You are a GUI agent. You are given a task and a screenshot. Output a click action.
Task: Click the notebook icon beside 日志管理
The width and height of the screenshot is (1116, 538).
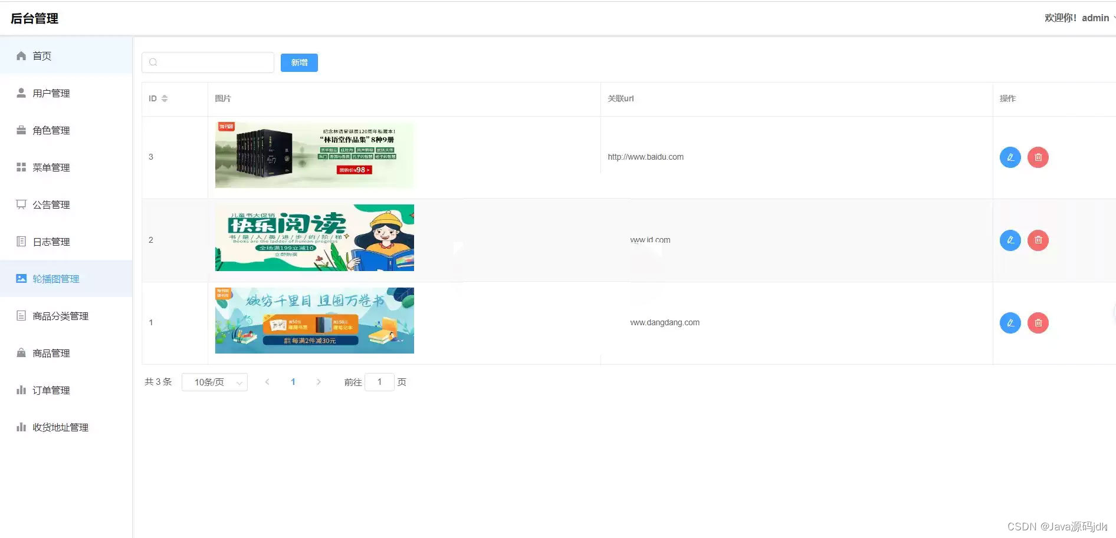(x=21, y=242)
